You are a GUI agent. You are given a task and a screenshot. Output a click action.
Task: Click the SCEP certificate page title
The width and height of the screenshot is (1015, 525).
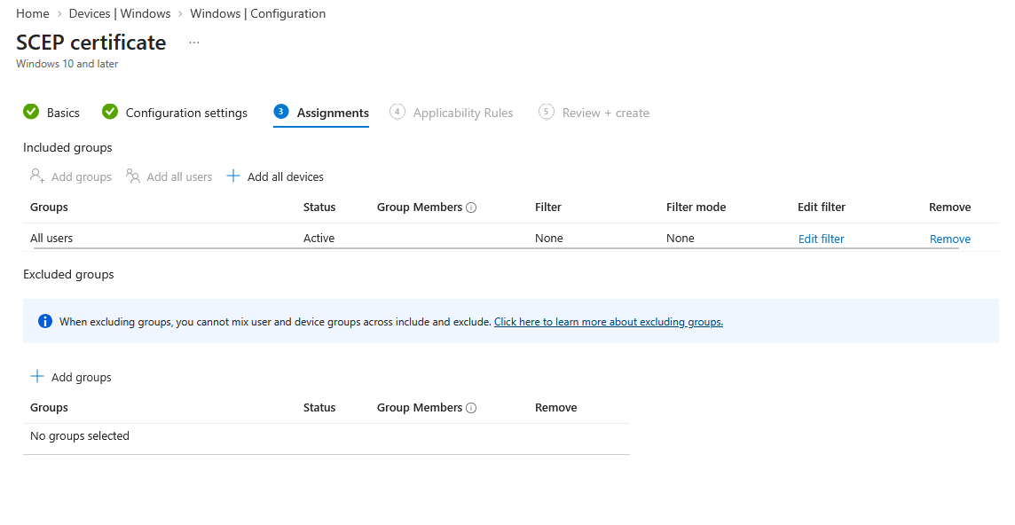click(91, 43)
